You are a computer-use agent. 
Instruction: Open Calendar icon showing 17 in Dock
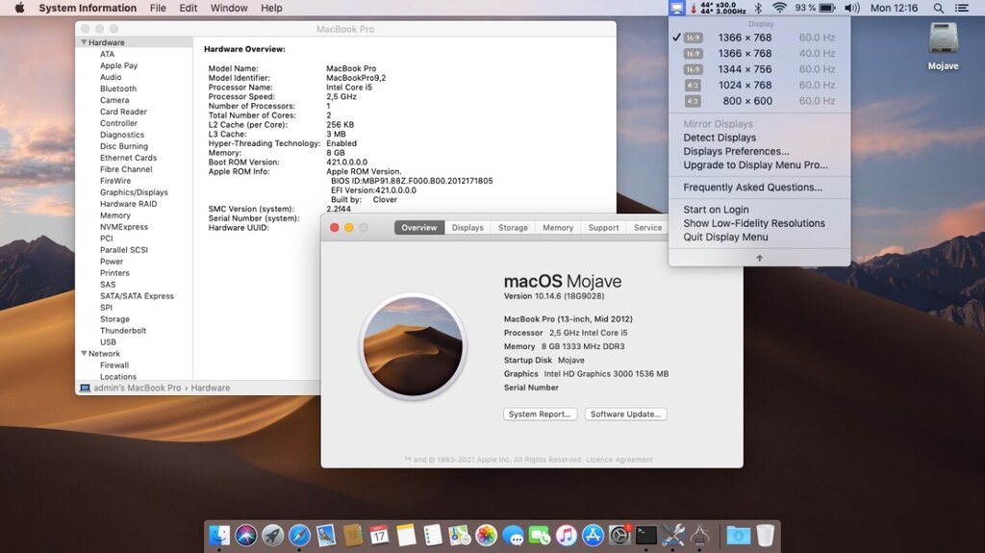click(x=379, y=536)
